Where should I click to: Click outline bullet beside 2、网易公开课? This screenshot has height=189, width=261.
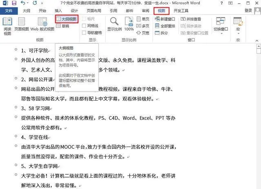pos(16,78)
